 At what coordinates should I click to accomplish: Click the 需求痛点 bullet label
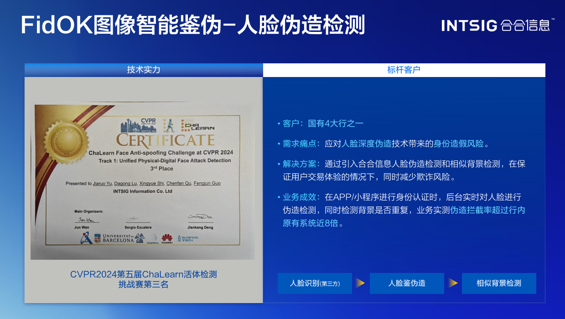(x=301, y=144)
